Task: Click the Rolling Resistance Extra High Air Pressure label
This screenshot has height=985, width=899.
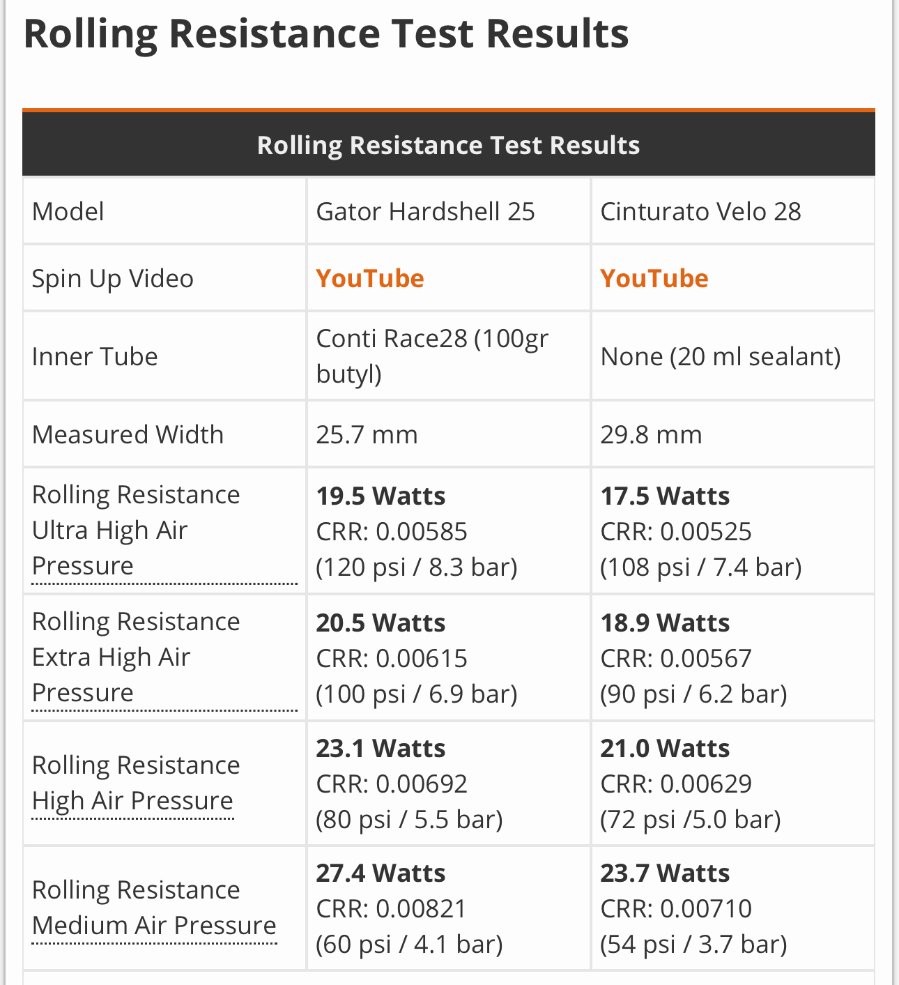Action: point(136,657)
